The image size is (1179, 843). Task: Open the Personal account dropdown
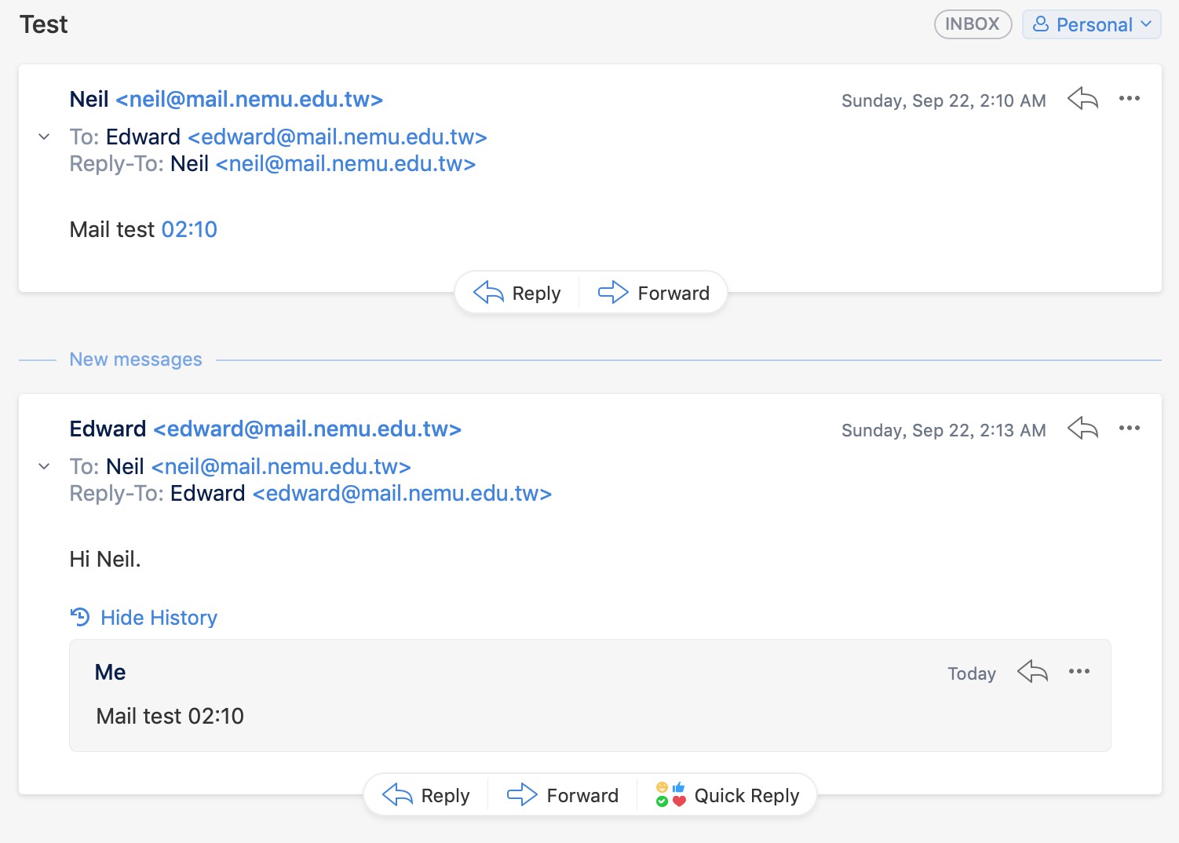coord(1091,24)
